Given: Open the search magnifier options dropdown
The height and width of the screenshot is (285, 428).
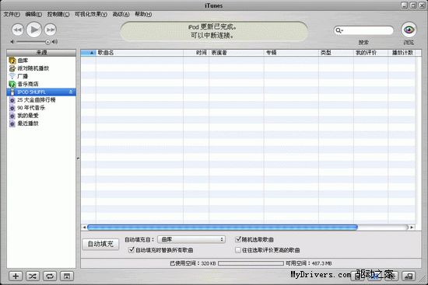Looking at the screenshot, I should tap(339, 30).
